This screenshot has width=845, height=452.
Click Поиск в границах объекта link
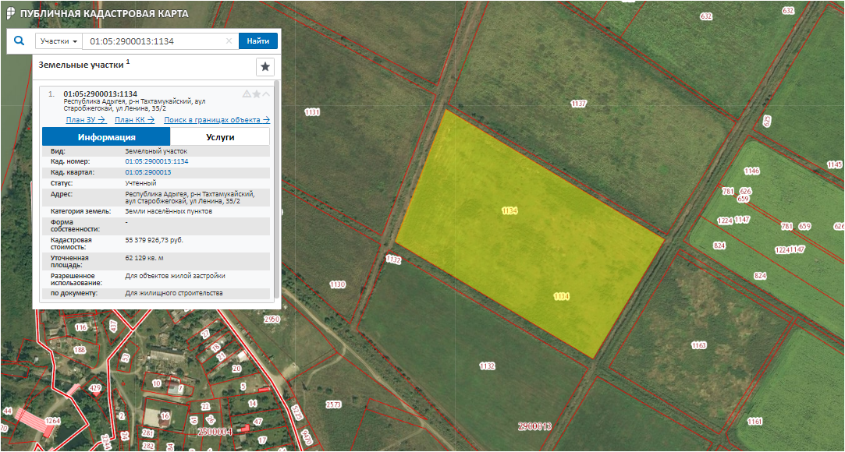217,120
